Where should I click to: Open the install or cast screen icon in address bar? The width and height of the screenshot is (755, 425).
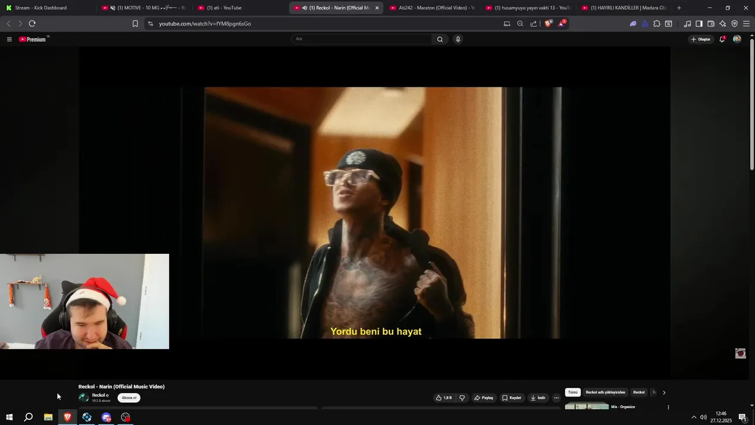pos(507,24)
